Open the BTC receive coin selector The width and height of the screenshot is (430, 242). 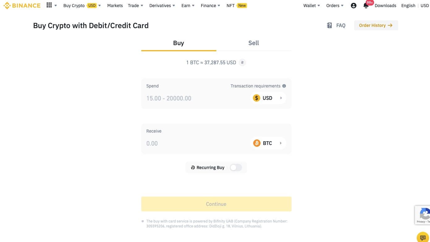click(x=268, y=143)
